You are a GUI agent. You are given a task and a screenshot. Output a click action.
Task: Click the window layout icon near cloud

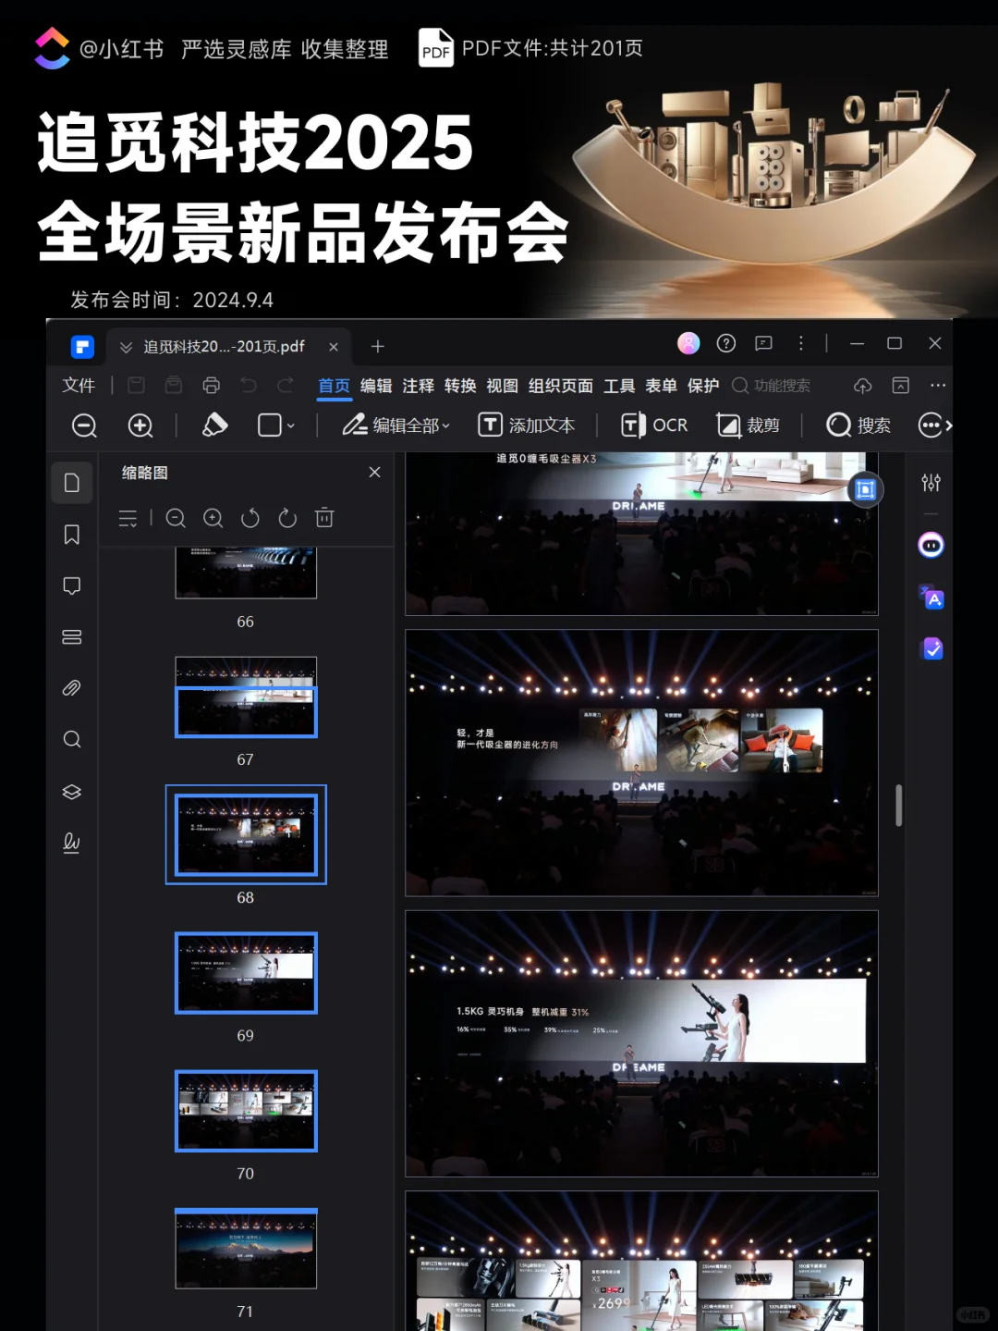point(901,385)
